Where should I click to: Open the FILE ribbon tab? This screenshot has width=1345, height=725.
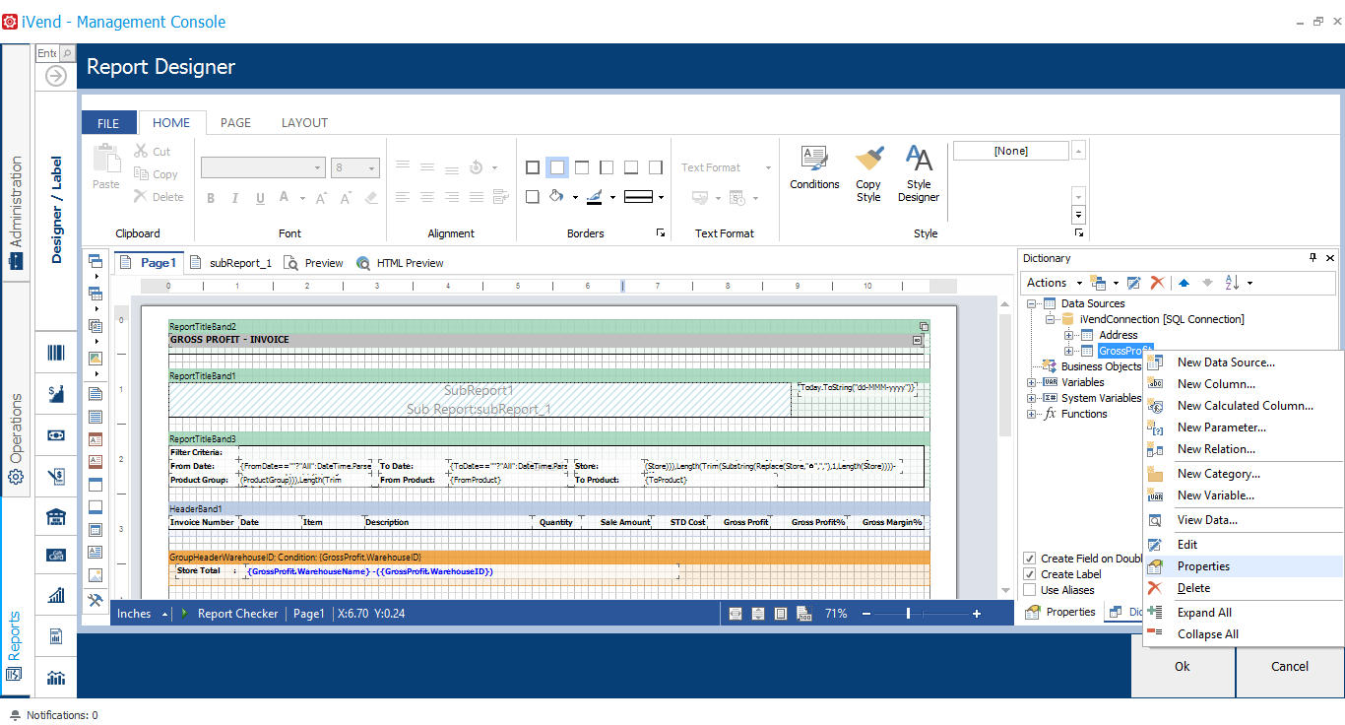(x=108, y=123)
